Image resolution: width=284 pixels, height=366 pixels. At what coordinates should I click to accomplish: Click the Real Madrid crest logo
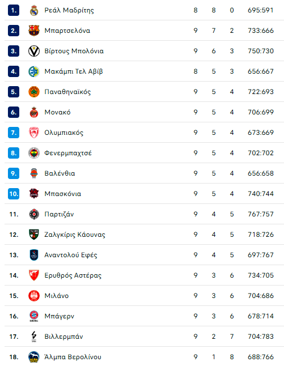coord(34,10)
